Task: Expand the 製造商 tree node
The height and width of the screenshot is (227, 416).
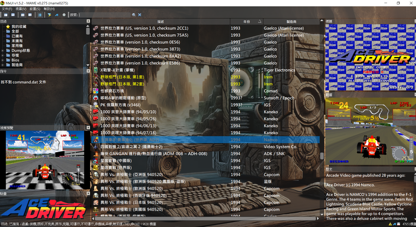Action: [x=3, y=65]
